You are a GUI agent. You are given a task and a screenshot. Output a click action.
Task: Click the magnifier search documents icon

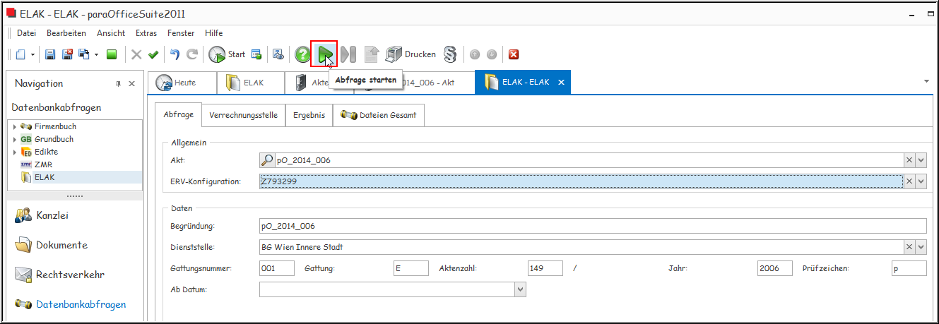(278, 54)
